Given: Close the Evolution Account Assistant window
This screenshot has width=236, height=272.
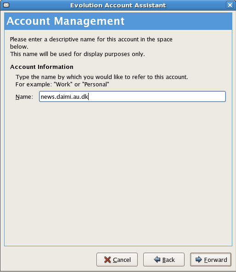Looking at the screenshot, I should click(x=230, y=5).
